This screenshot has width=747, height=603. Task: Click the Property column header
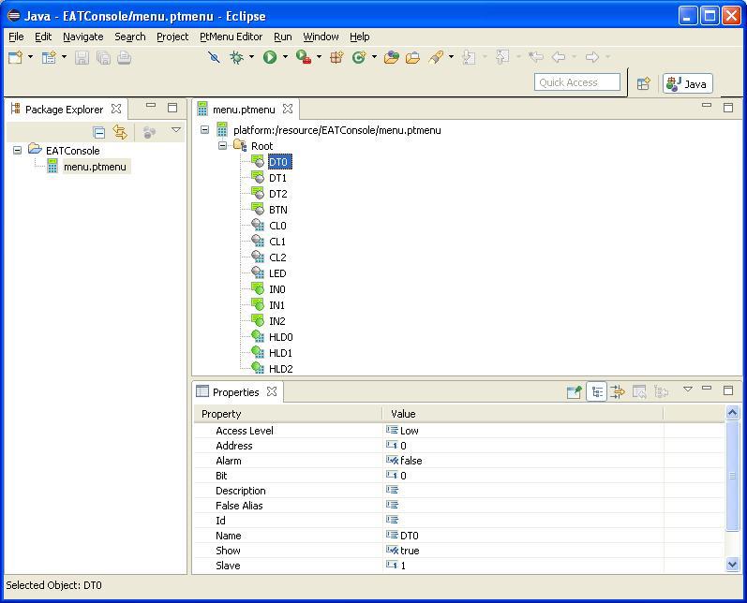pos(288,414)
